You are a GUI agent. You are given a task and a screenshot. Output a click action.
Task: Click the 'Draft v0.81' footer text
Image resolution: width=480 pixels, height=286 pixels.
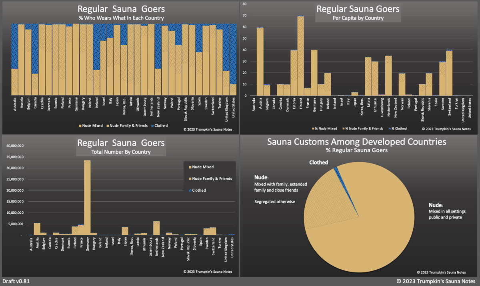tap(16, 281)
